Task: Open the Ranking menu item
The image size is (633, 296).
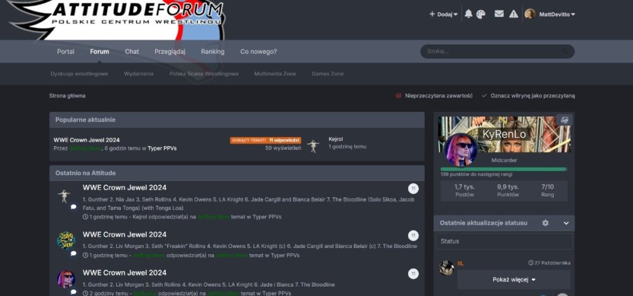Action: pos(213,52)
